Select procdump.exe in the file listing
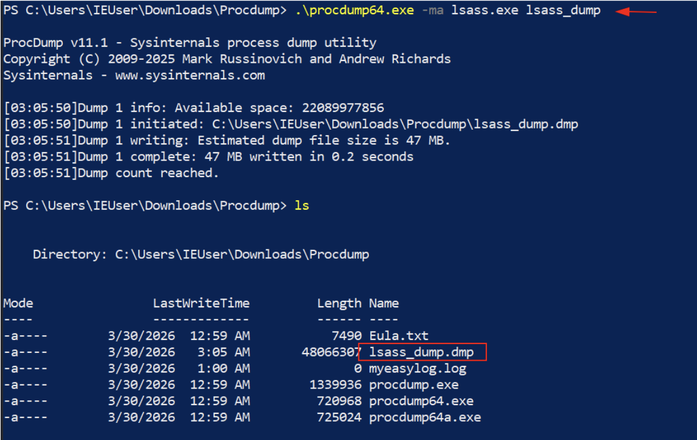The image size is (697, 440). (413, 385)
